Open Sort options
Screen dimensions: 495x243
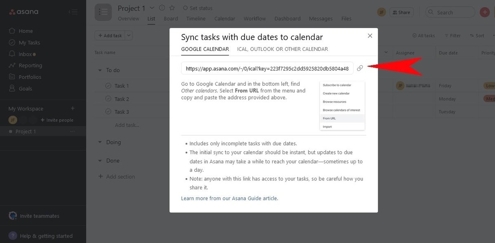click(477, 36)
